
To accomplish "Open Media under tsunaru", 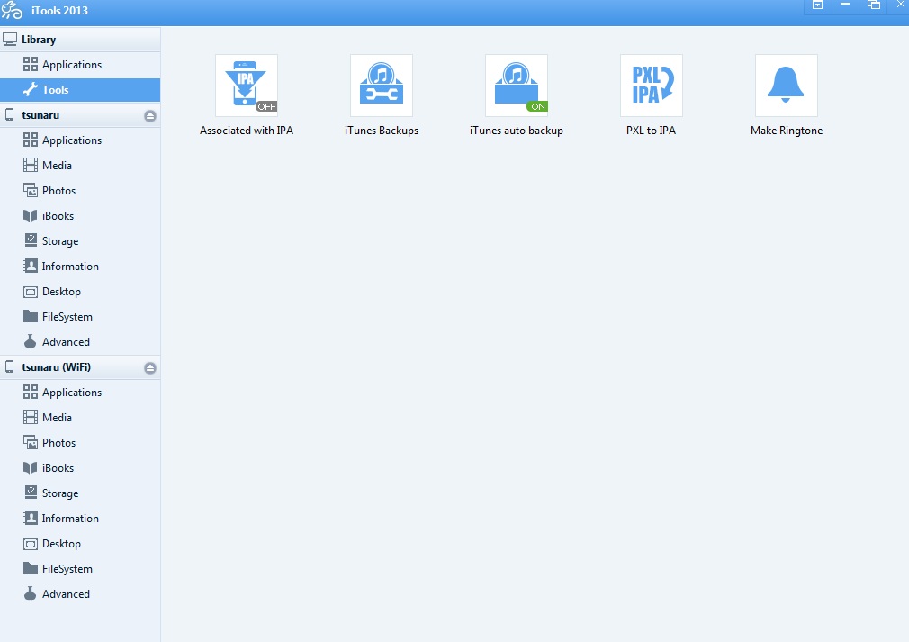I will pos(80,166).
